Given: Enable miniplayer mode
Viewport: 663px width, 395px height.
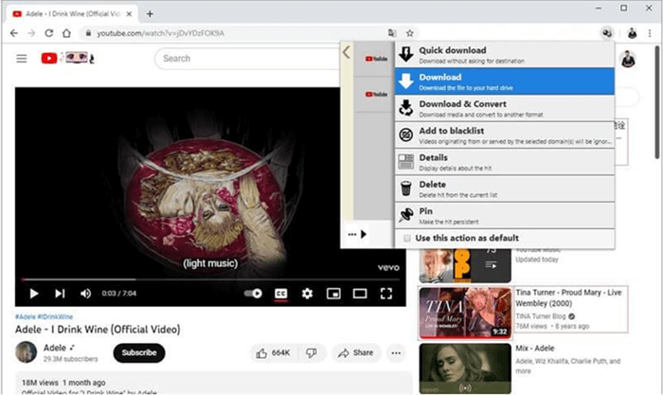Looking at the screenshot, I should coord(333,294).
